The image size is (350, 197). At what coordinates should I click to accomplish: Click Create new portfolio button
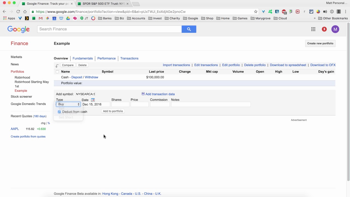(x=320, y=43)
